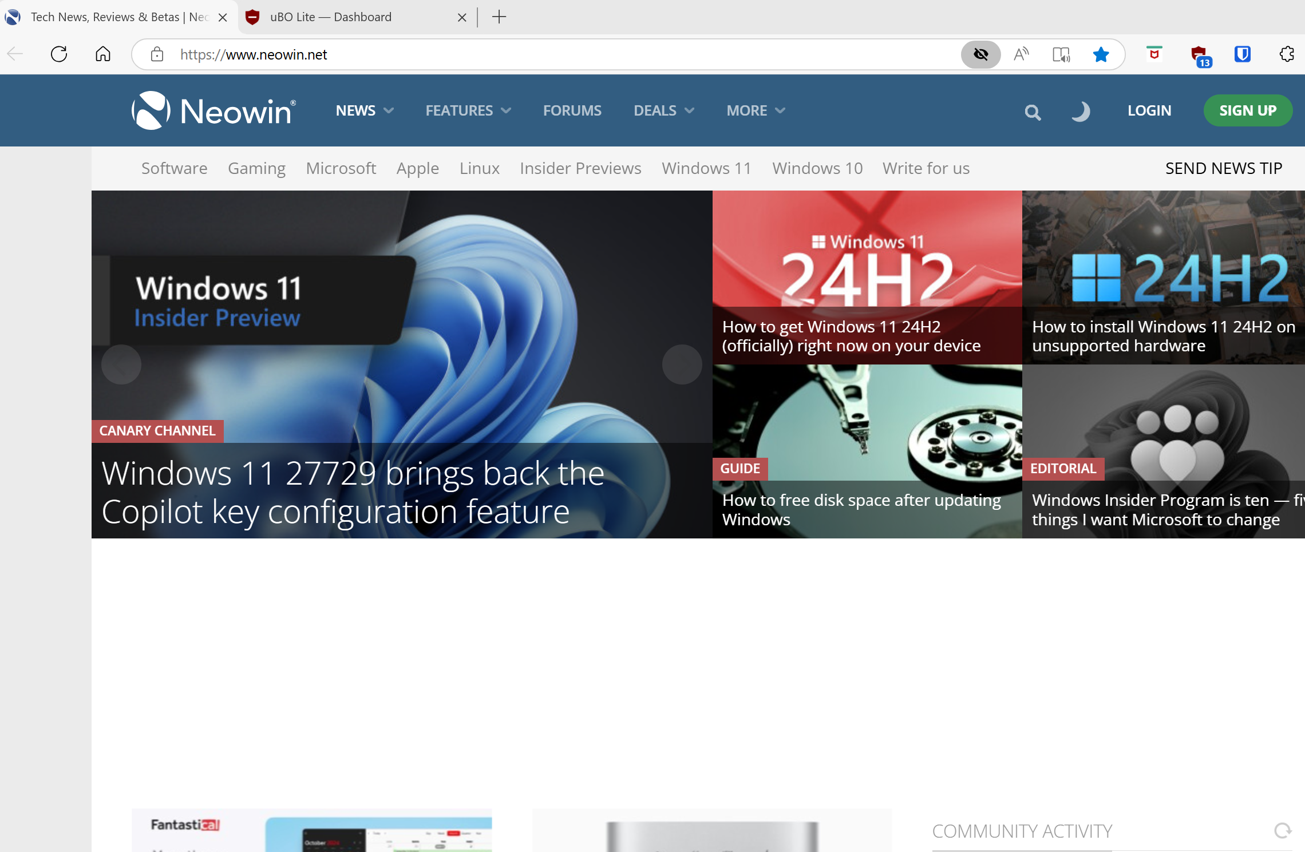1305x852 pixels.
Task: Click the green SIGN UP button
Action: click(x=1248, y=110)
